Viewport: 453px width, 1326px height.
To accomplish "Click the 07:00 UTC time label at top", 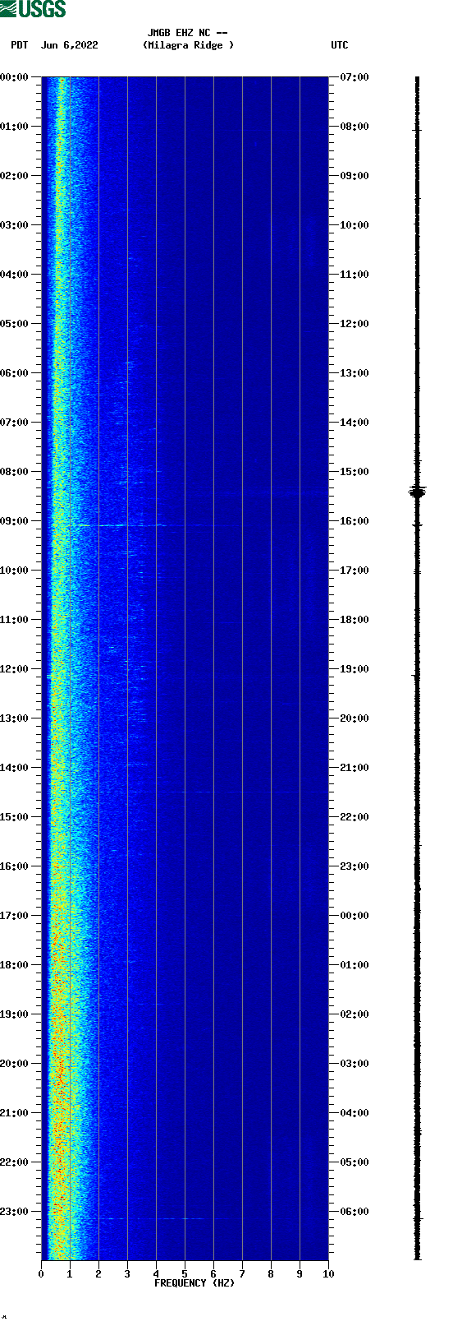I will (x=355, y=77).
